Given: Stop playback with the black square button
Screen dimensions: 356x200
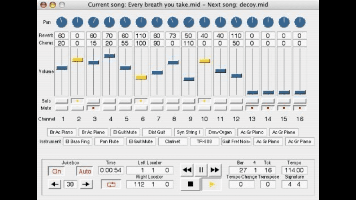Looking at the screenshot, I should [x=190, y=184].
